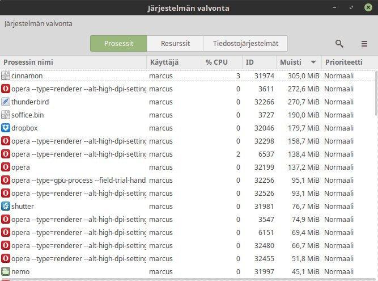Click user marcus in thunderbird row

pos(161,102)
